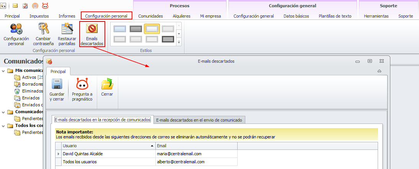Open the Informes ribbon tab
This screenshot has width=419, height=169.
(x=67, y=16)
